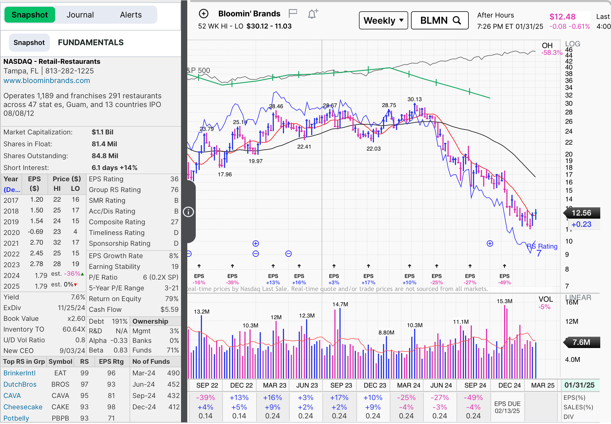Click the 52 WK HI - LO range text
The width and height of the screenshot is (611, 424).
(x=245, y=26)
